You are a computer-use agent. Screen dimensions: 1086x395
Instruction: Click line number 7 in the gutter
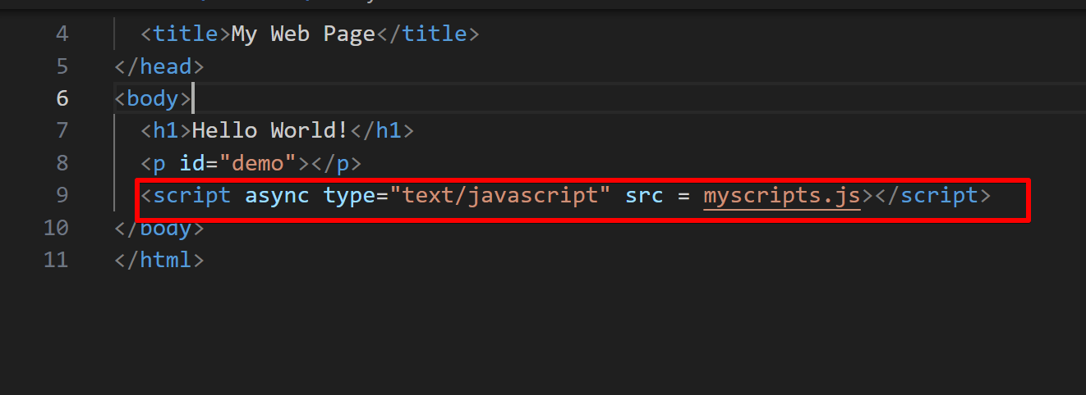tap(62, 130)
